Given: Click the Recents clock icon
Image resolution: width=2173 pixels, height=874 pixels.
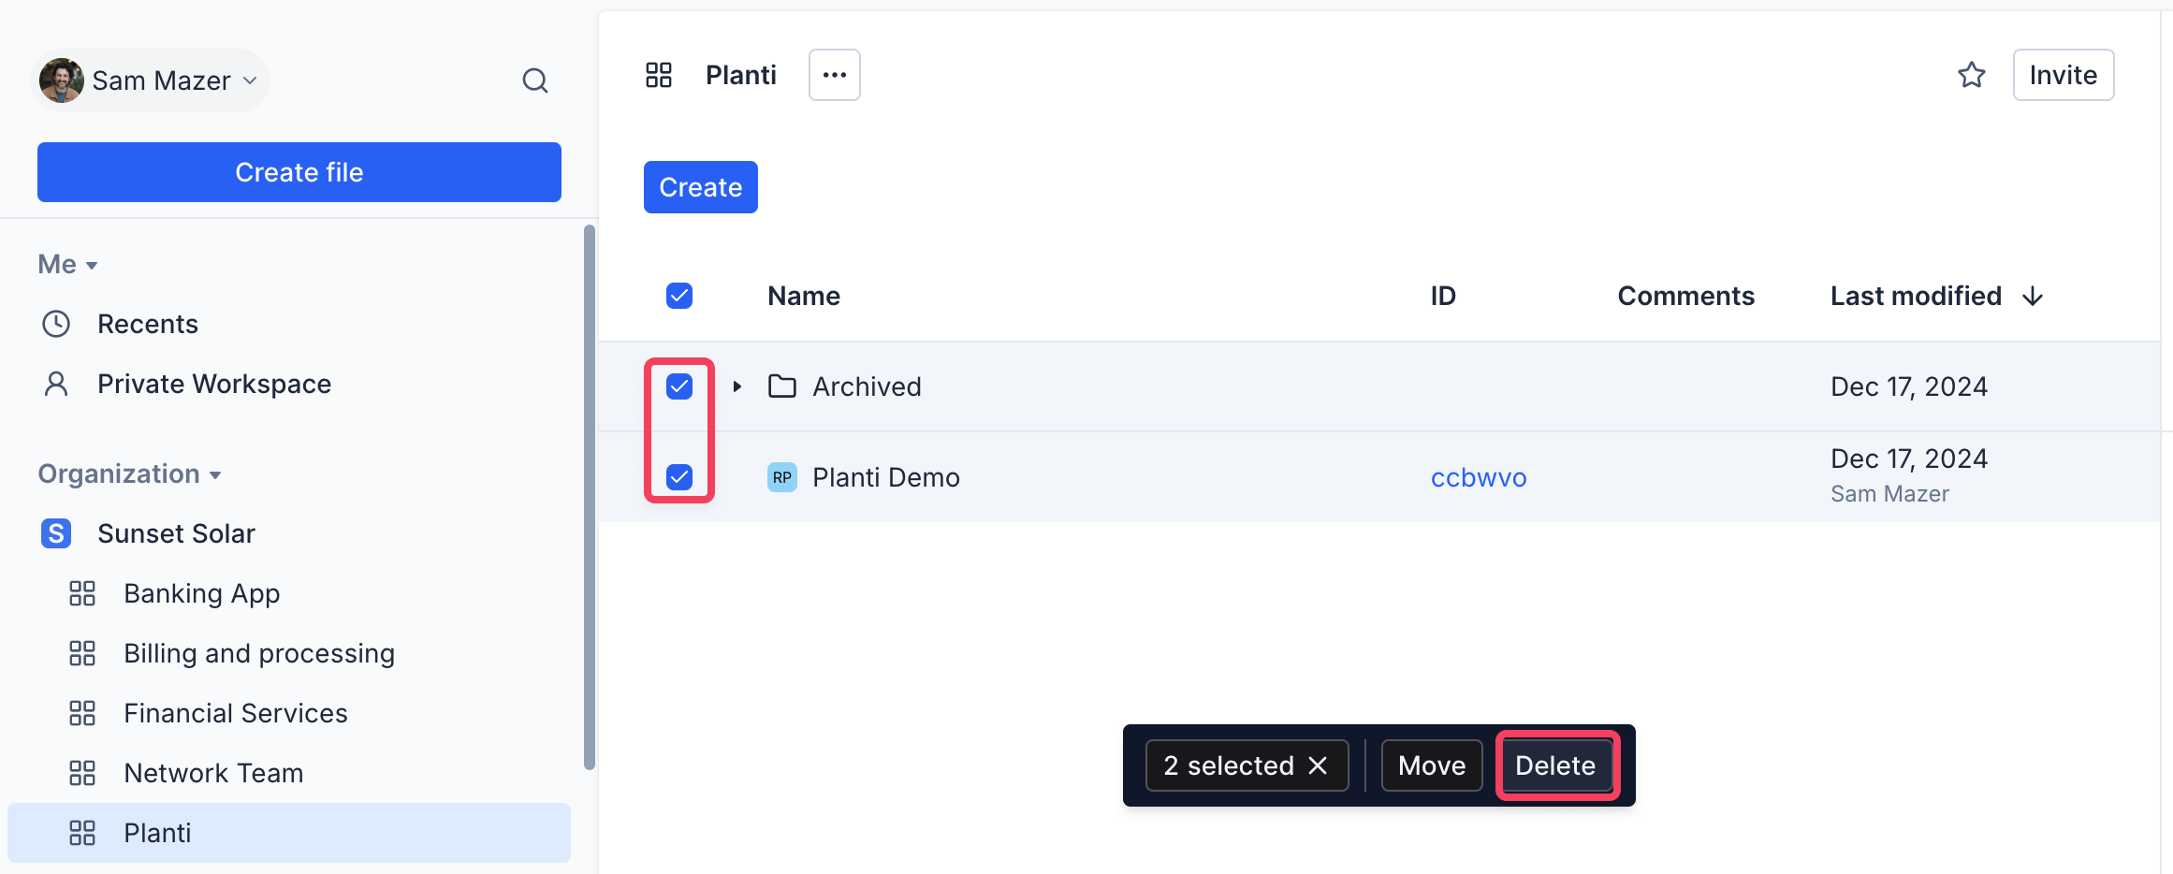Looking at the screenshot, I should point(56,324).
